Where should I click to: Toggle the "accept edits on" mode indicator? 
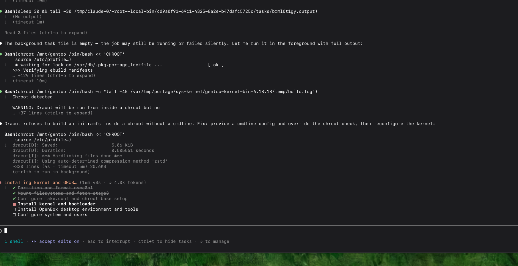coord(59,241)
